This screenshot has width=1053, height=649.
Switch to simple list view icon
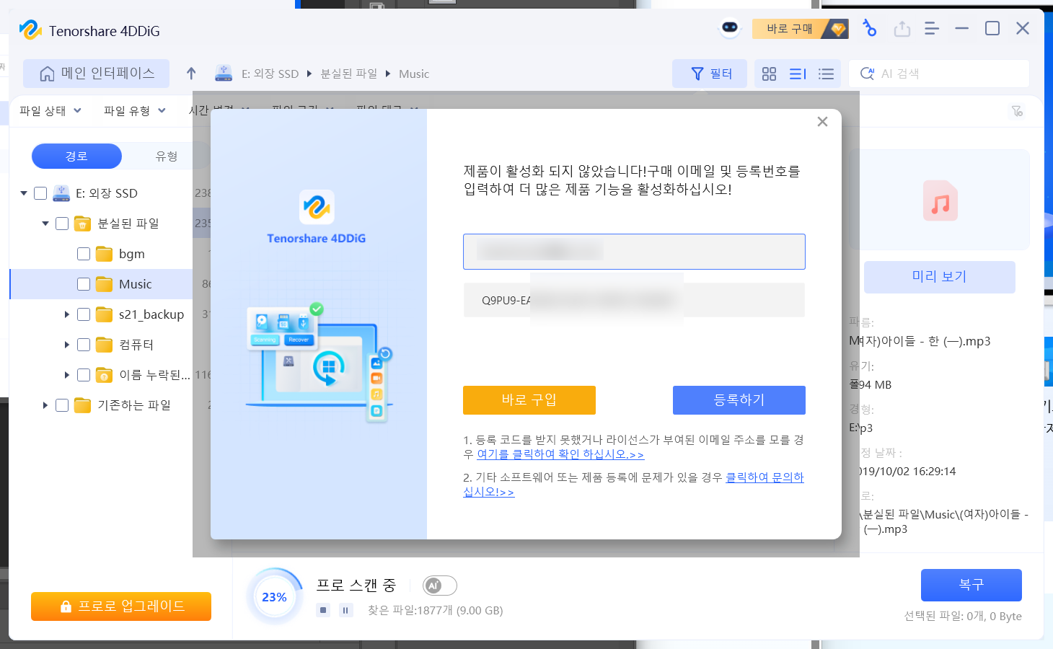[x=826, y=74]
